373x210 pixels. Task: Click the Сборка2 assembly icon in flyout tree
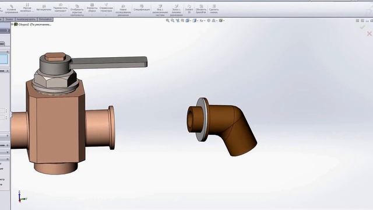(x=16, y=24)
